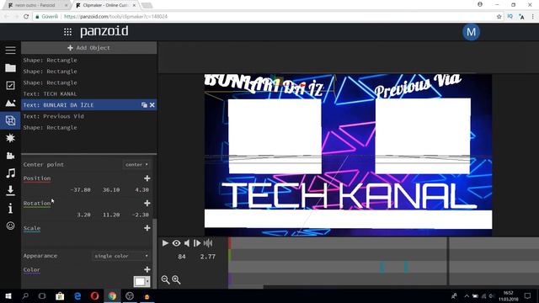539x303 pixels.
Task: Open the background image panel
Action: click(10, 103)
